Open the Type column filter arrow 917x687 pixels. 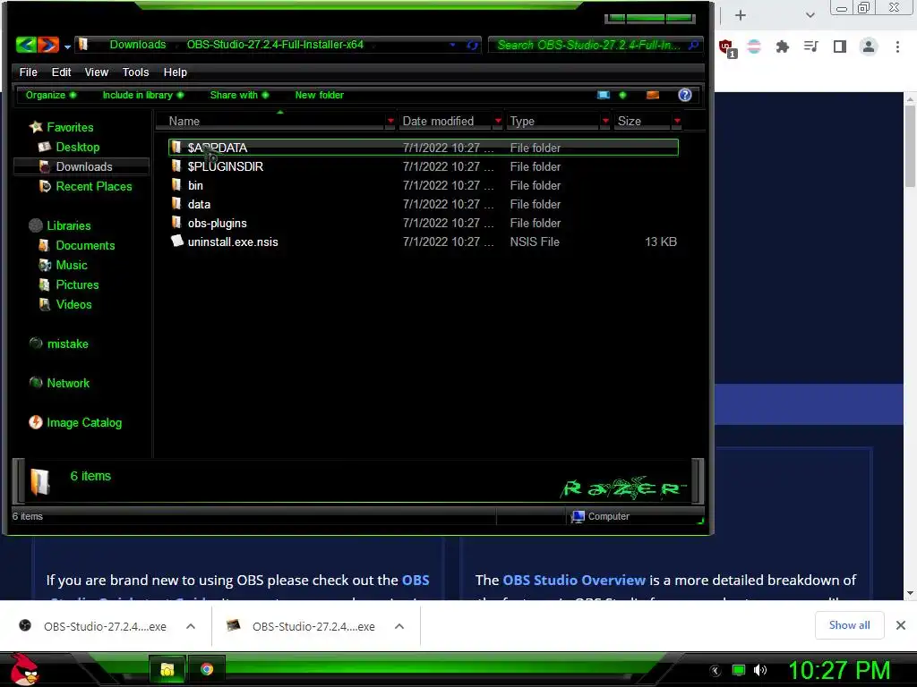(606, 121)
